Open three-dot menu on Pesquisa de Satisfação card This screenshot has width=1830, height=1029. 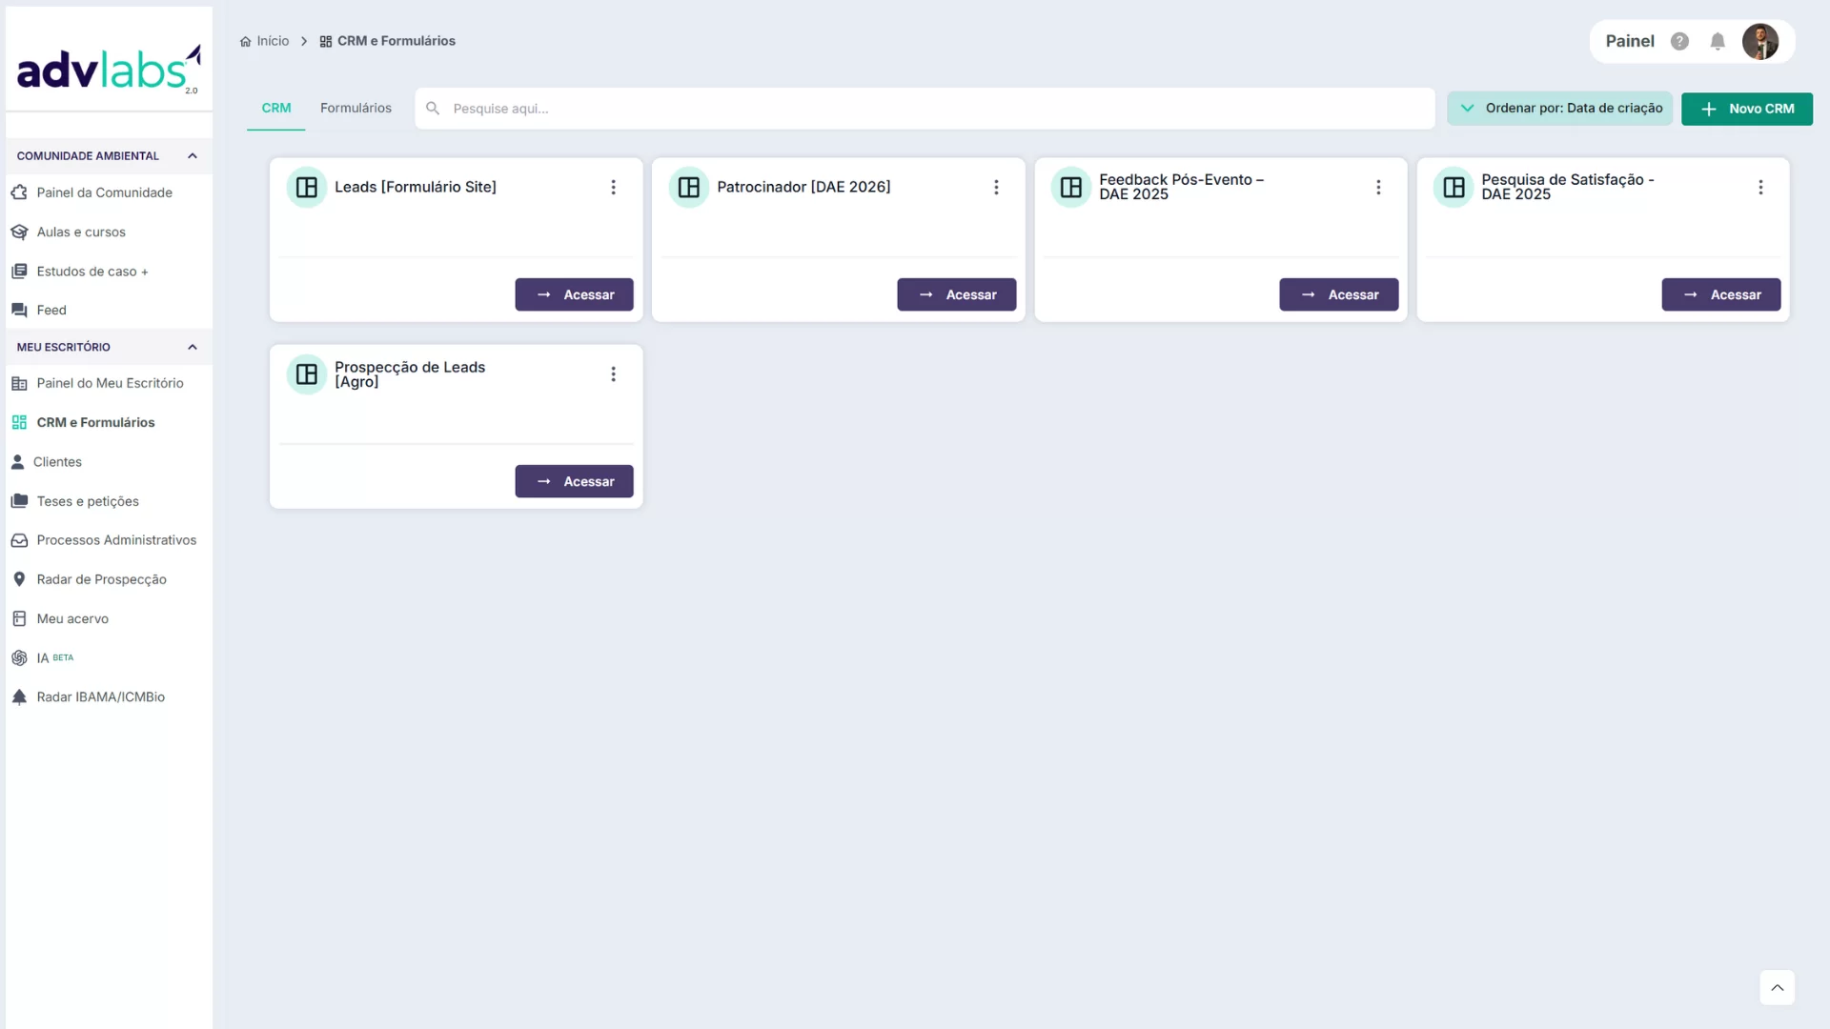1760,188
